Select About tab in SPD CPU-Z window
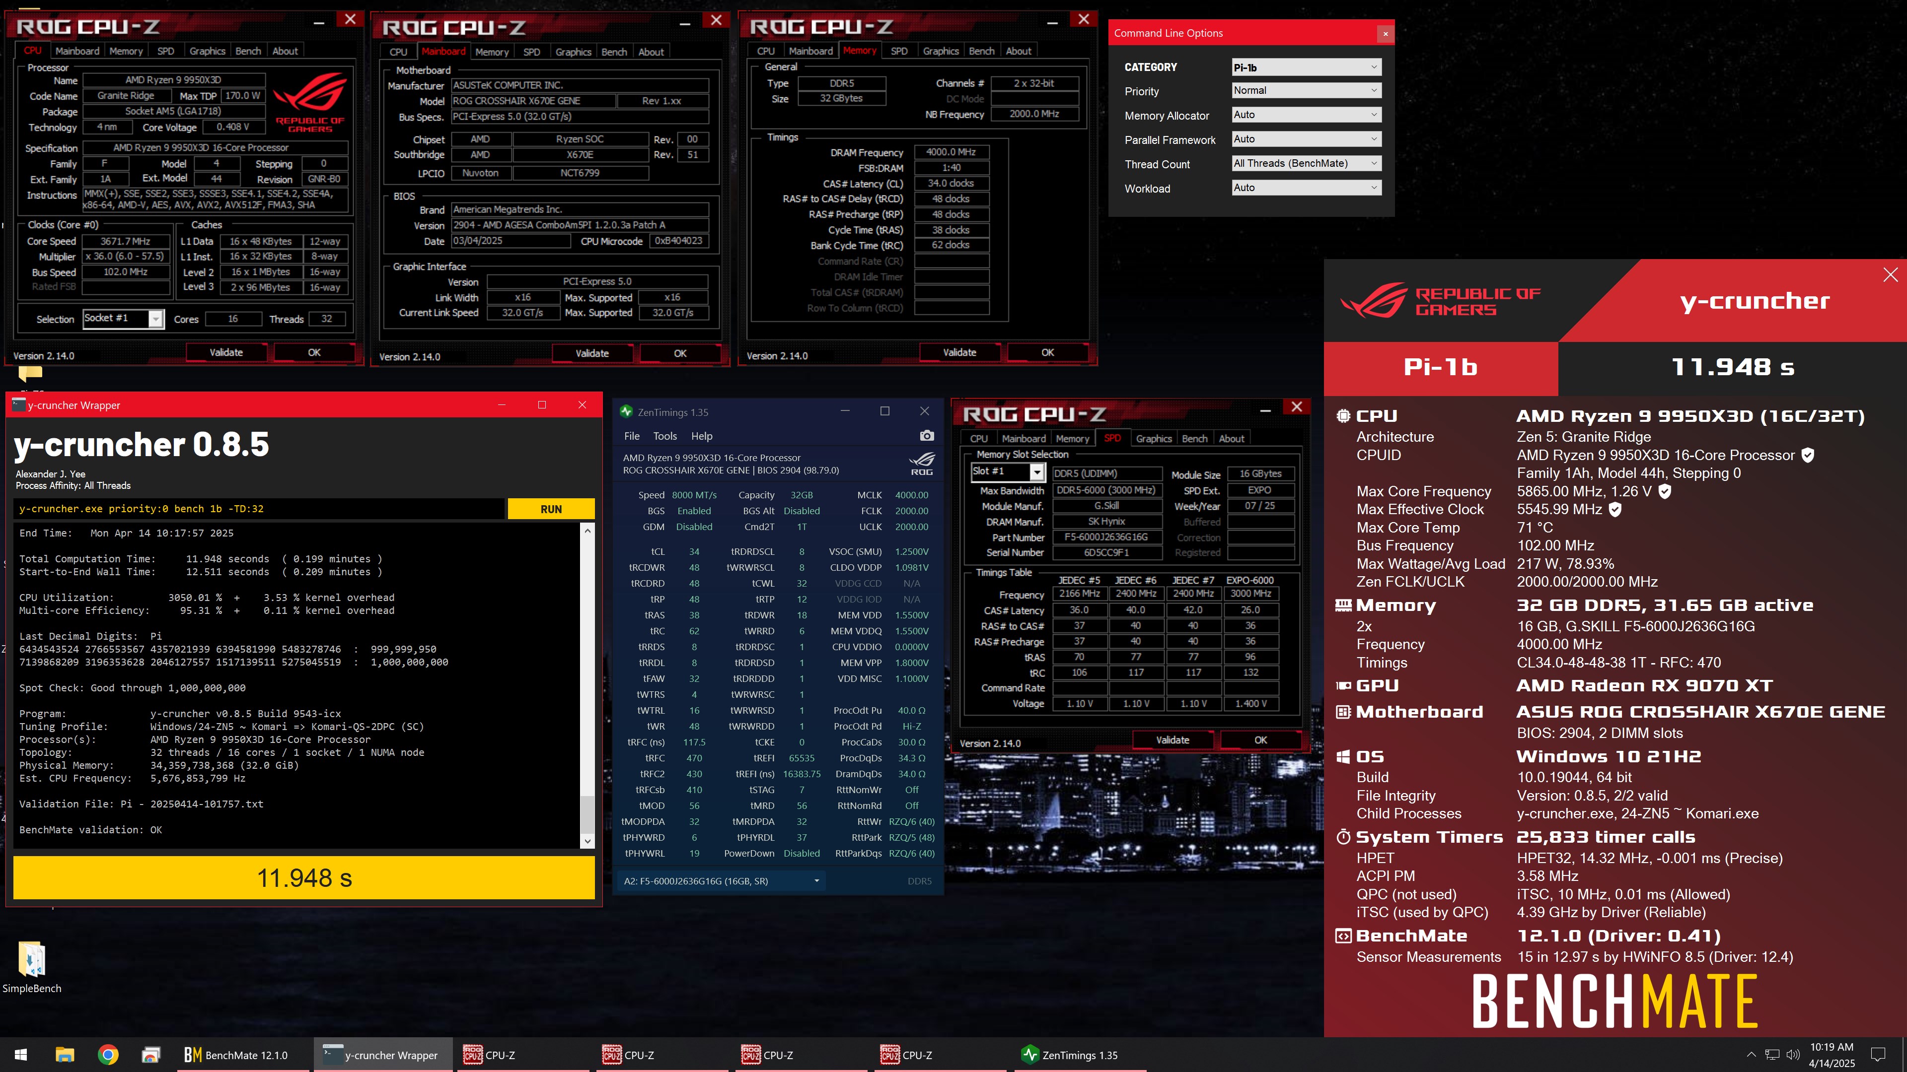The image size is (1907, 1072). pyautogui.click(x=1231, y=439)
